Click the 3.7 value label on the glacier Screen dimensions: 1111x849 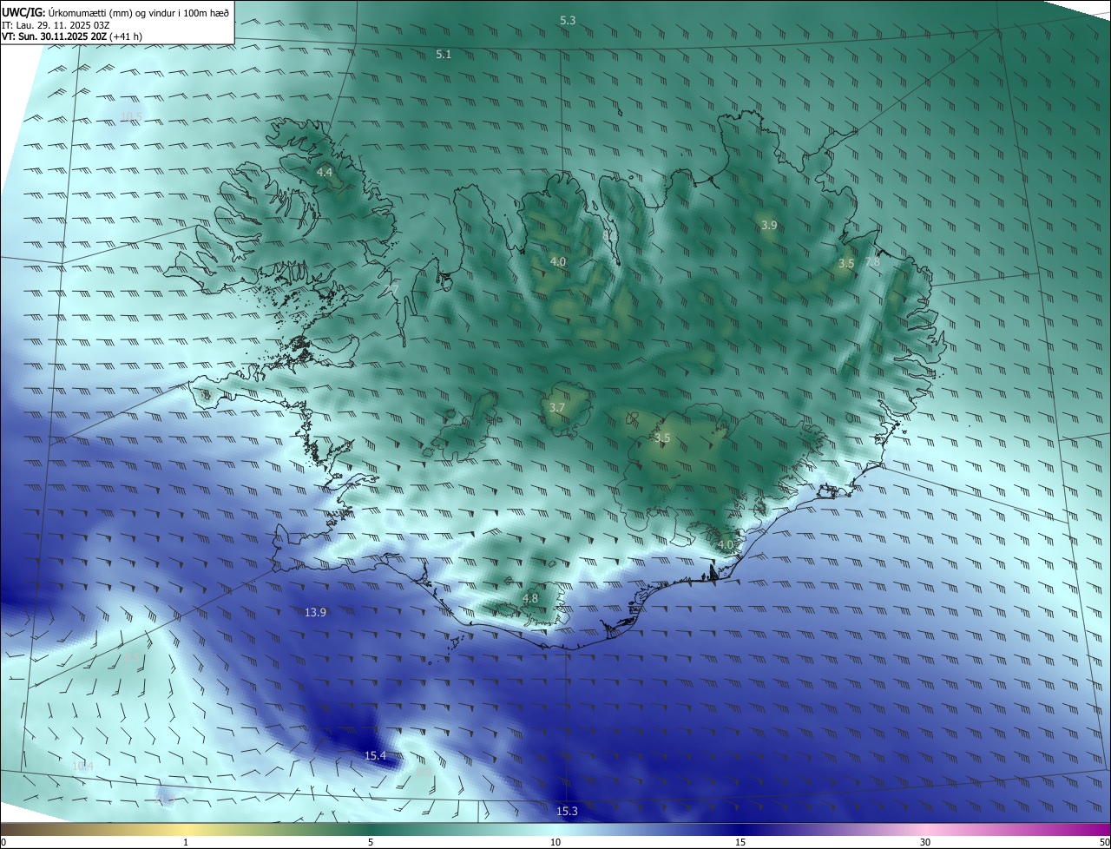557,408
